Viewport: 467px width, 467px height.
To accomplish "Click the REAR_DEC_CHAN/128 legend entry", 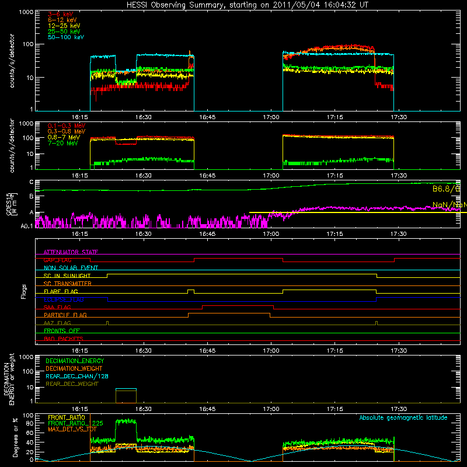I will click(77, 376).
